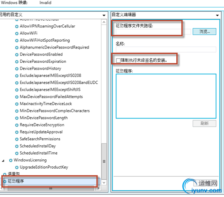Click gear icon beside ExcludeJapaneseIMEExceptShiftJIS
The width and height of the screenshot is (224, 197).
click(17, 90)
